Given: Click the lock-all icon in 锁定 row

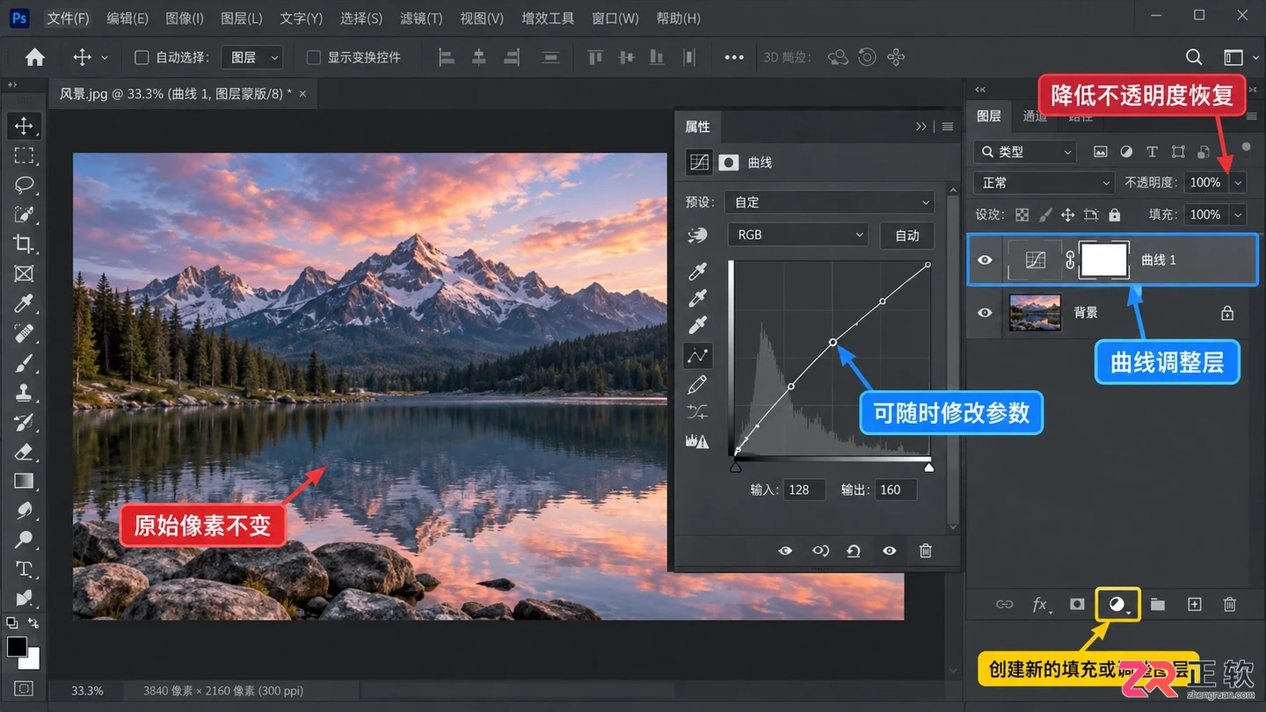Looking at the screenshot, I should 1115,214.
